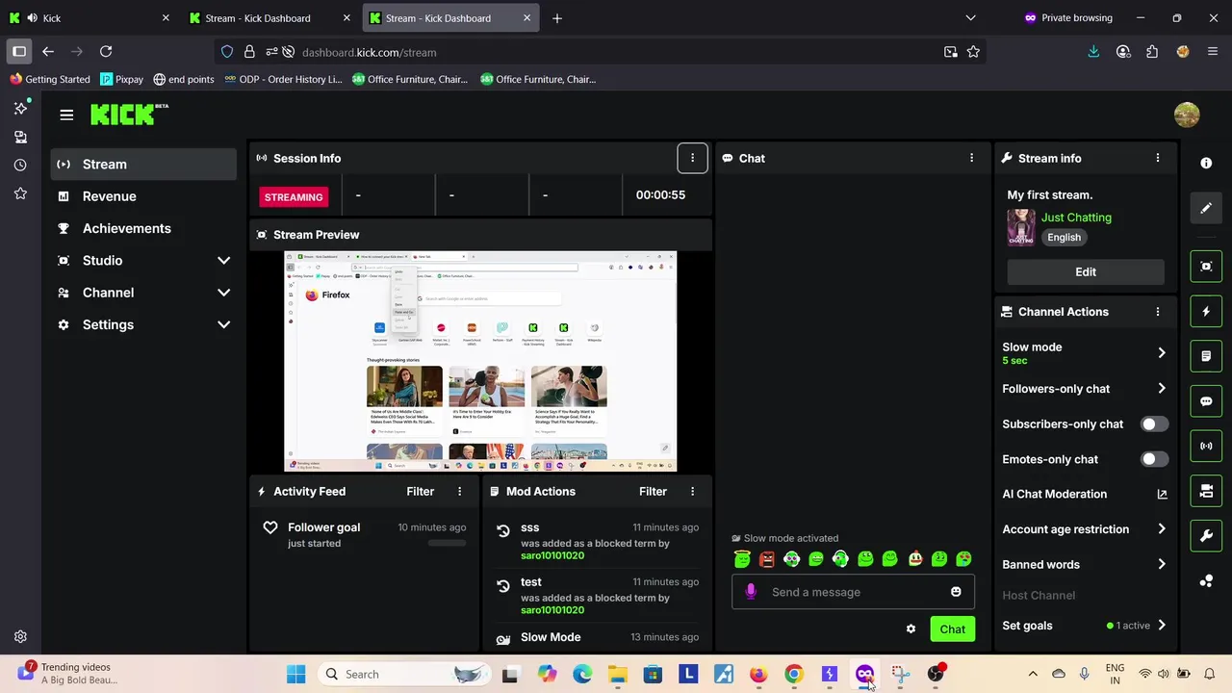Image resolution: width=1232 pixels, height=693 pixels.
Task: Open Firefox from the Windows taskbar
Action: click(758, 675)
